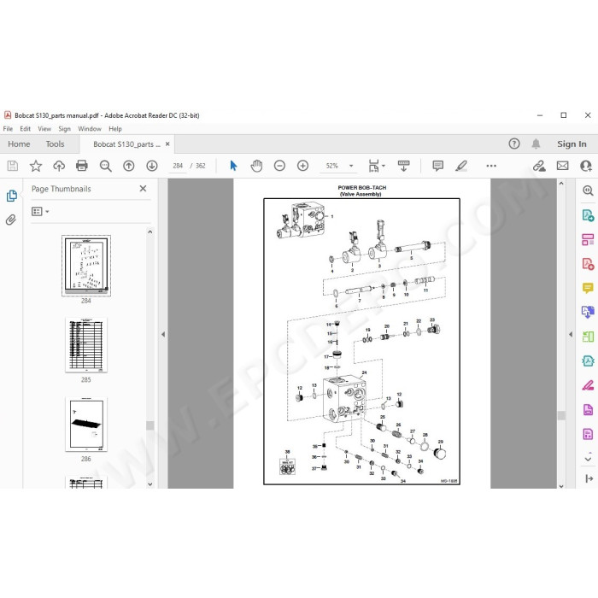
Task: Open thumbnail options menu dropdown
Action: coord(40,211)
